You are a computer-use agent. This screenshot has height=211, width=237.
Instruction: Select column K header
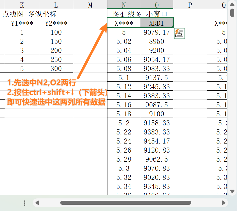[x=22, y=5]
